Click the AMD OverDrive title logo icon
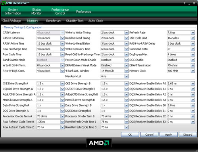Image resolution: width=198 pixels, height=152 pixels. (x=3, y=3)
